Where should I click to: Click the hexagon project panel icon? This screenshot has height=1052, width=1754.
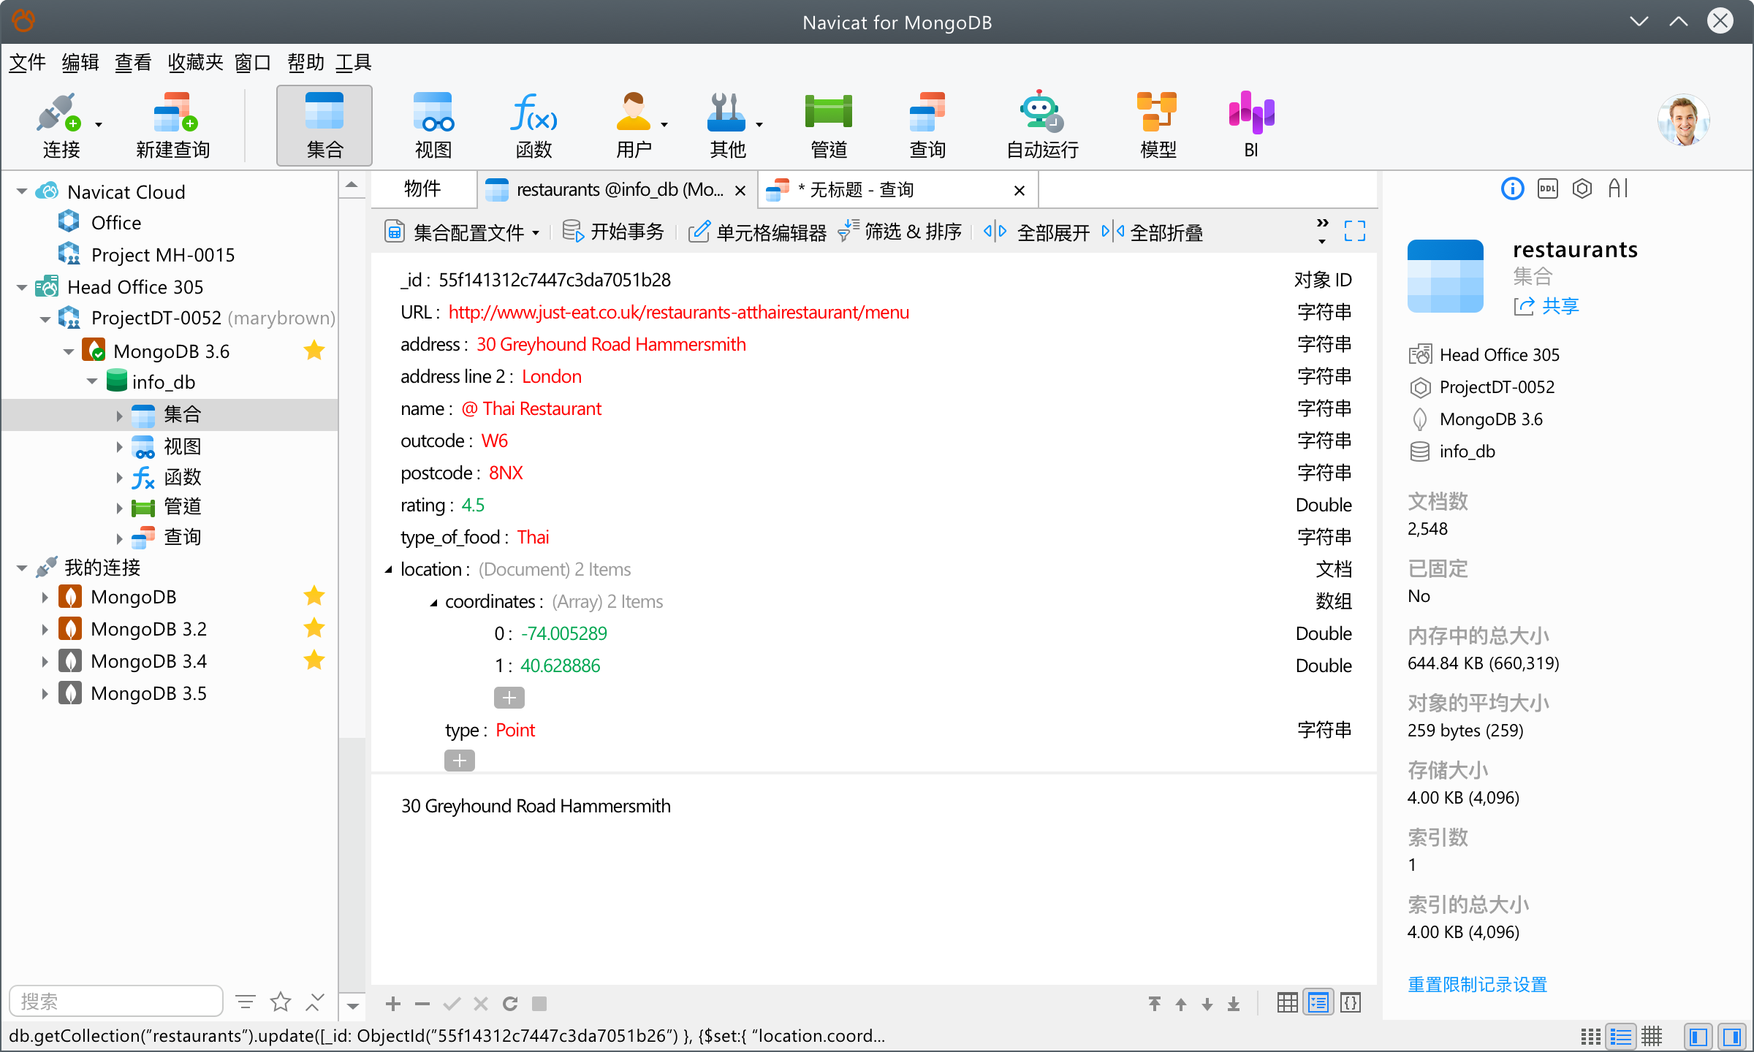point(1582,189)
